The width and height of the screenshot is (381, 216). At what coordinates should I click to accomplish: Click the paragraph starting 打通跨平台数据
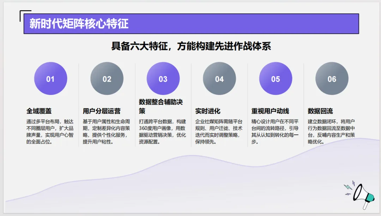[x=162, y=132]
